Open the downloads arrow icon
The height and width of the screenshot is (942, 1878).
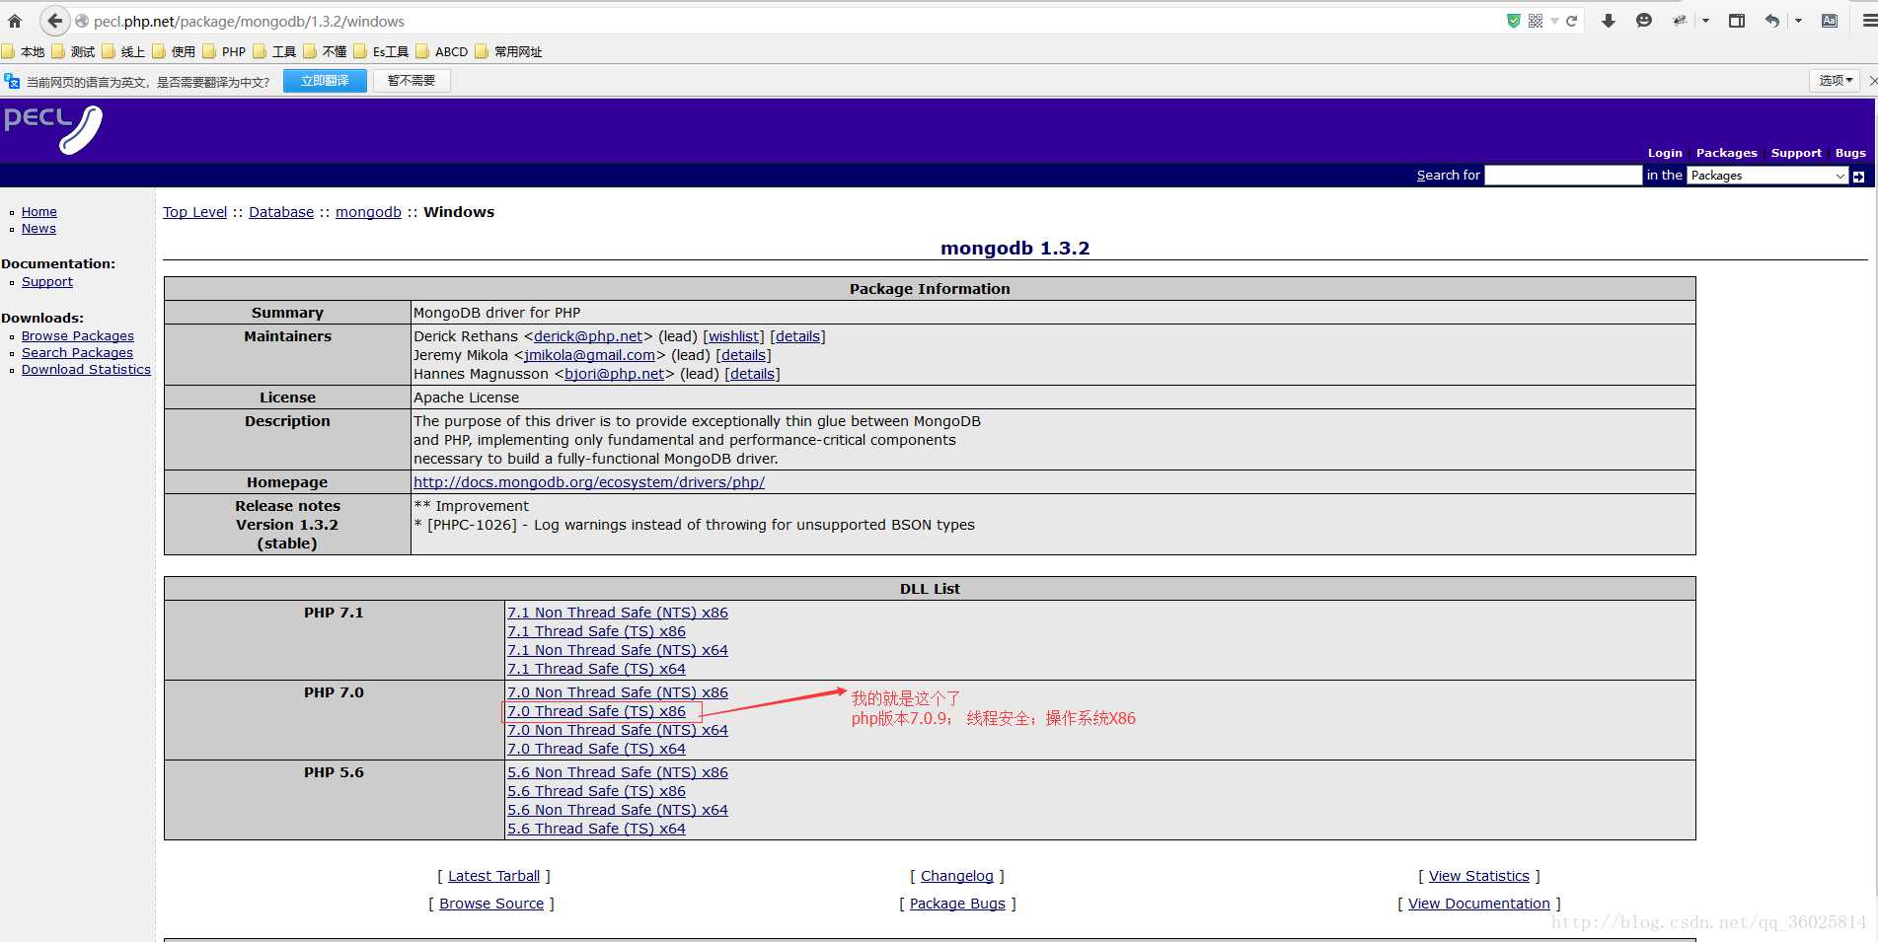tap(1609, 21)
